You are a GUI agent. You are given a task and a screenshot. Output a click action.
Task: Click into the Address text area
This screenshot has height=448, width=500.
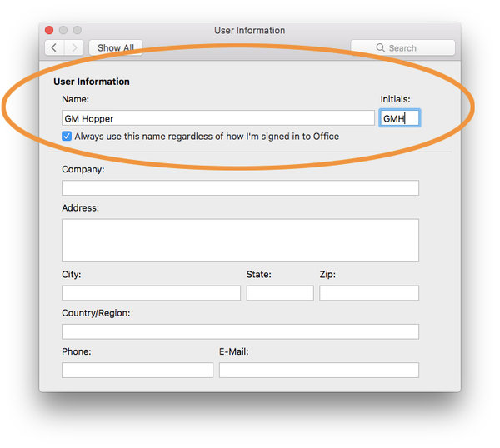[x=240, y=241]
